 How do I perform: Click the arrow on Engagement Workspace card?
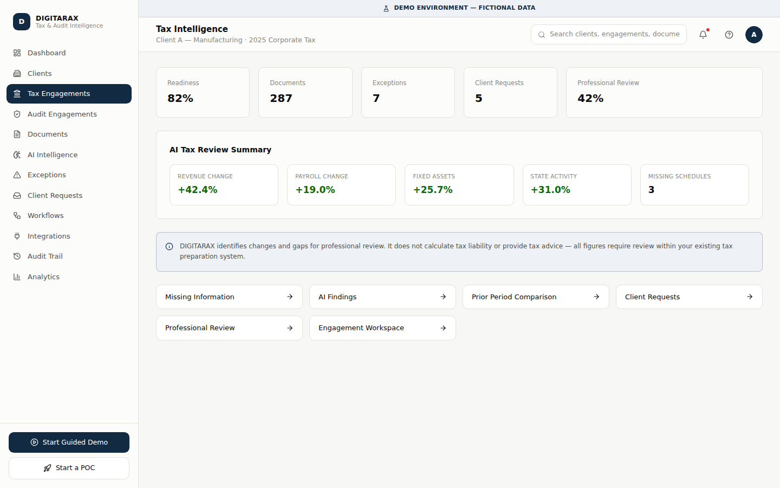coord(443,328)
